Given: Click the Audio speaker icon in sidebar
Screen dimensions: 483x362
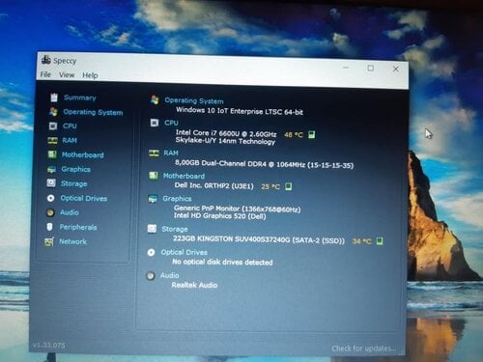Looking at the screenshot, I should pos(50,212).
